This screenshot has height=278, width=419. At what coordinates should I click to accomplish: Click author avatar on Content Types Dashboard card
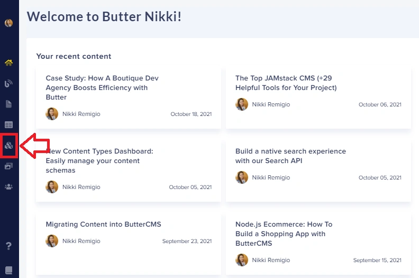[52, 187]
